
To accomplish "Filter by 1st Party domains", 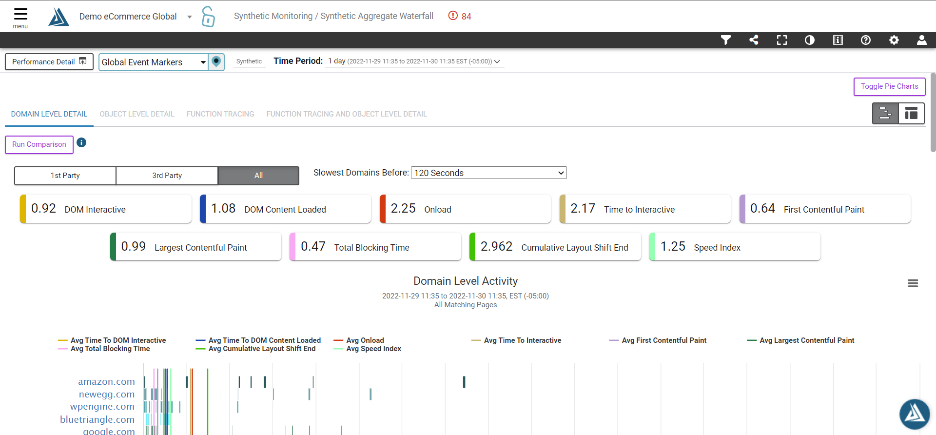I will coord(65,176).
